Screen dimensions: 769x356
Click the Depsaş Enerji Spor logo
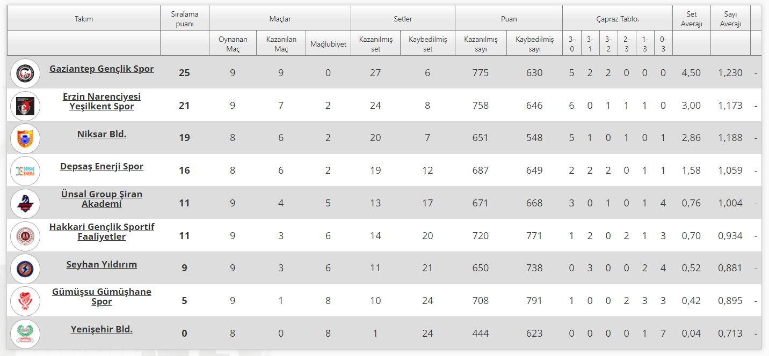[x=25, y=171]
